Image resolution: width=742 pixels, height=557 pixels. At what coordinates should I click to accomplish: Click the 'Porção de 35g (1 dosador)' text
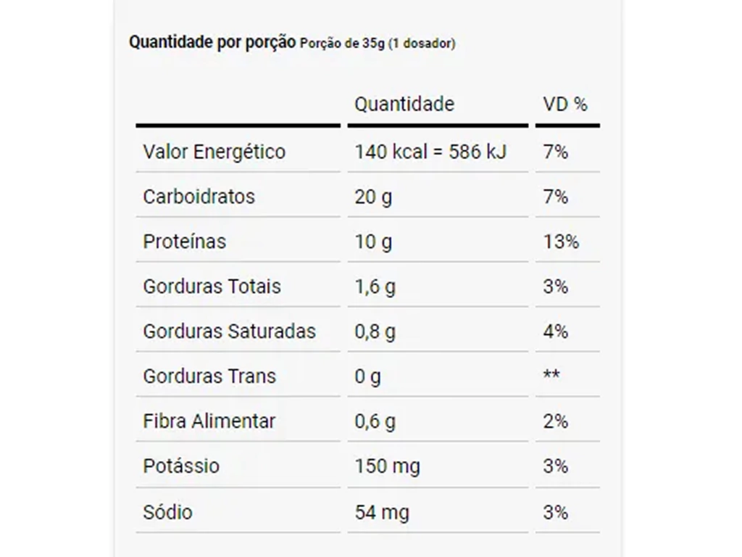coord(378,44)
